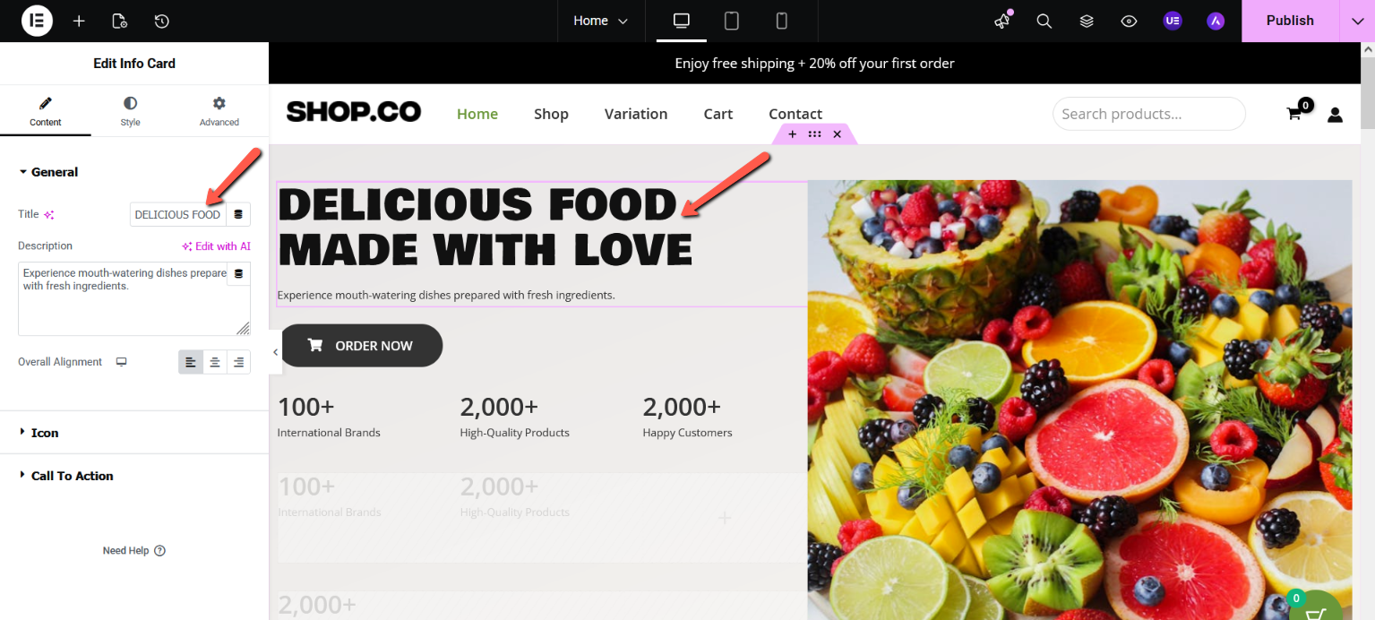
Task: Open the Cart navigation menu item
Action: point(718,114)
